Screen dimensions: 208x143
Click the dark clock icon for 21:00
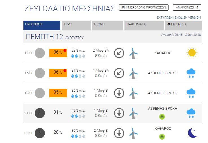[x=40, y=113]
